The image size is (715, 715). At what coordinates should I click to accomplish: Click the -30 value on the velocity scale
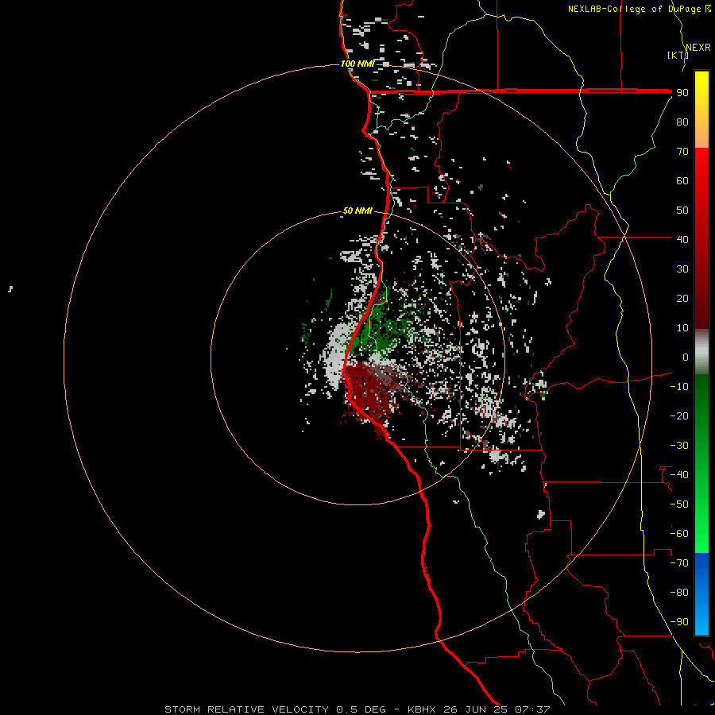(x=679, y=446)
